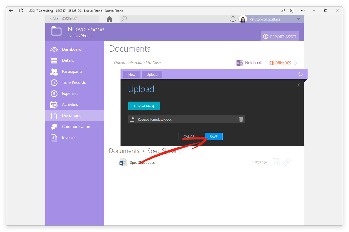The image size is (349, 232).
Task: Click the New document button
Action: [132, 74]
